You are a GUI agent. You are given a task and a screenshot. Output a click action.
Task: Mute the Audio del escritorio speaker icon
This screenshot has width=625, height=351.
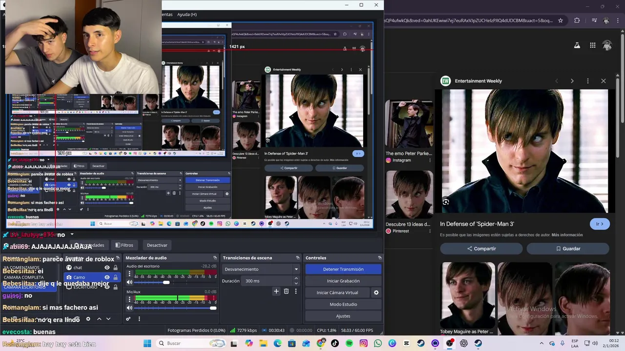tap(129, 282)
